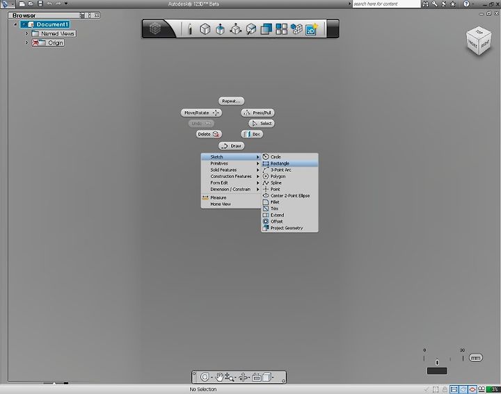Toggle the red ellipse status bar icon
Viewport: 501px width, 394px height.
point(472,389)
